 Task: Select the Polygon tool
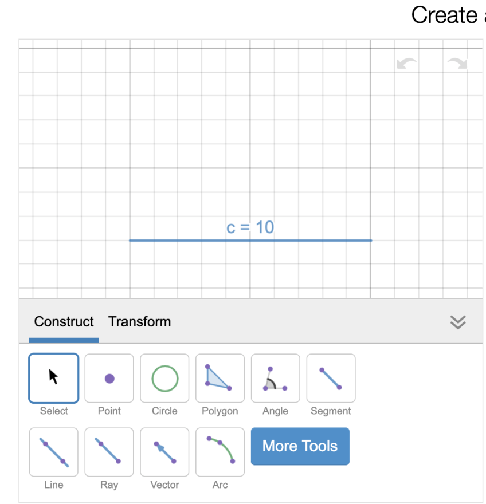click(x=220, y=378)
